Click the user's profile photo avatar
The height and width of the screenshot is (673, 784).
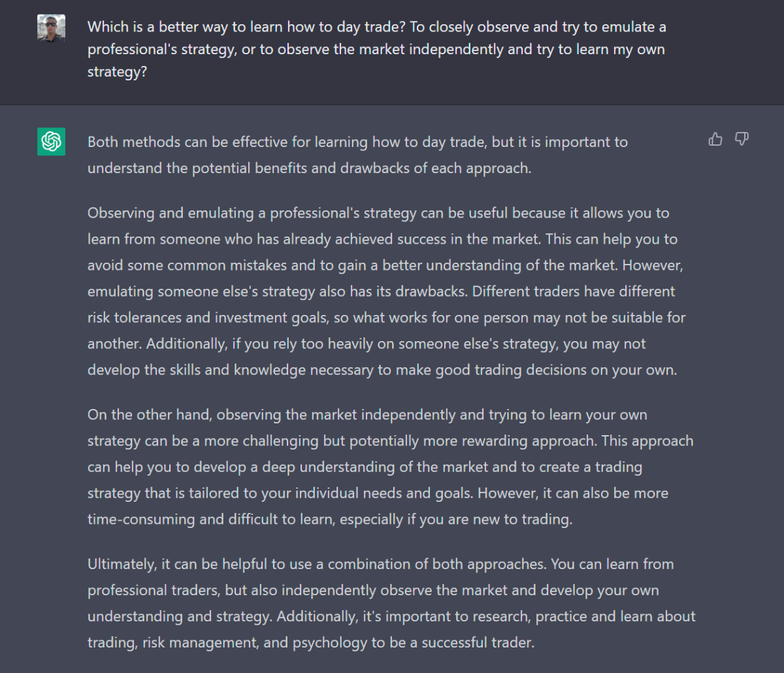pyautogui.click(x=51, y=27)
